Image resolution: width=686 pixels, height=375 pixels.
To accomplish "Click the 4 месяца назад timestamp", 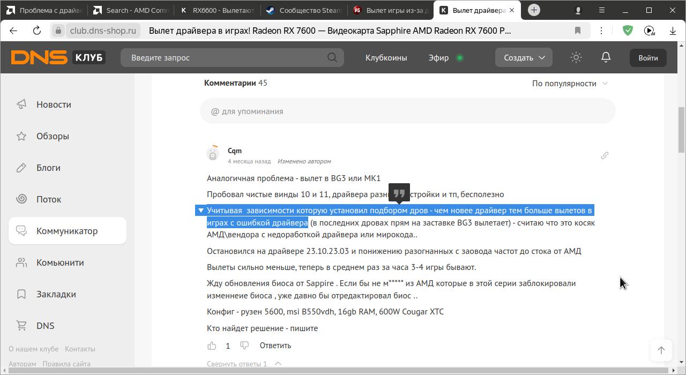I will [x=249, y=161].
